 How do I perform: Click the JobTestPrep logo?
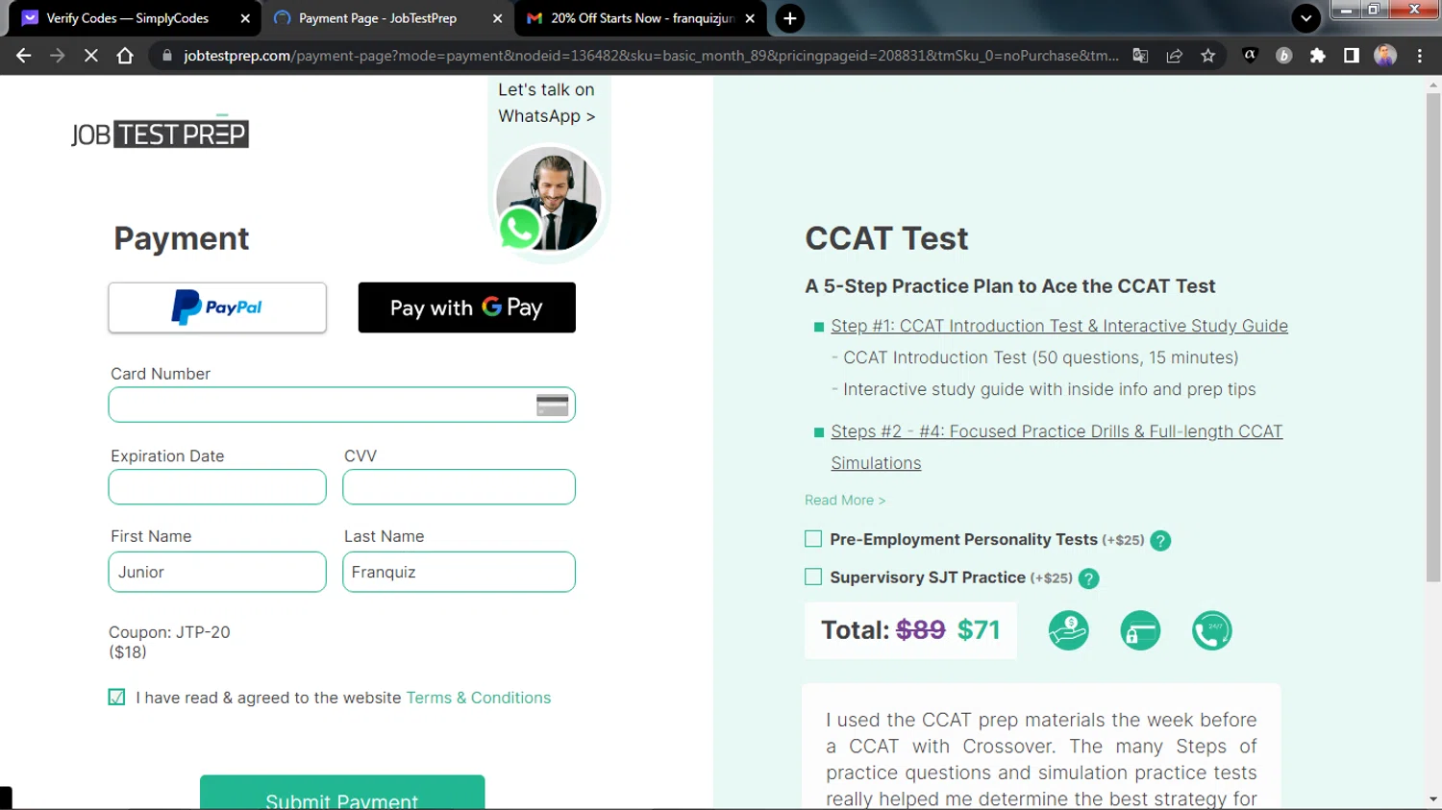(x=160, y=133)
